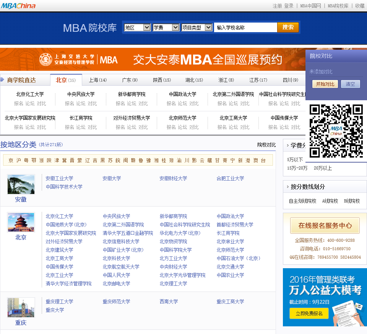The image size is (367, 334).
Task: Open 北京大学光华管理学院 link
Action: pyautogui.click(x=183, y=275)
